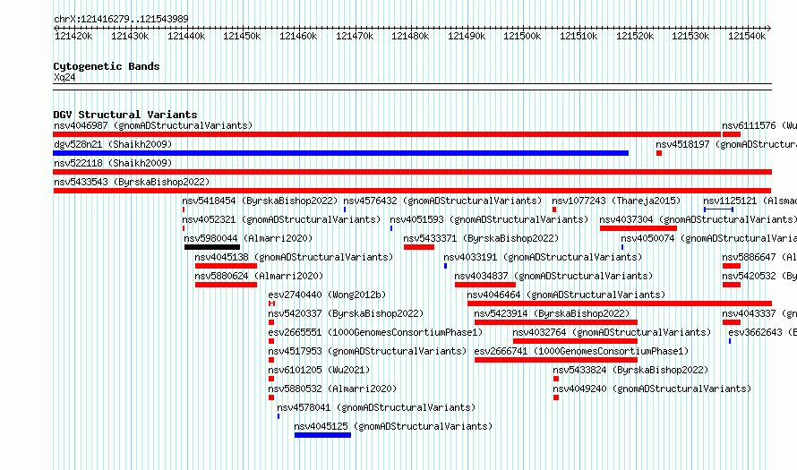The height and width of the screenshot is (470, 797).
Task: Click the red bar under nsv5433371
Action: (x=419, y=247)
